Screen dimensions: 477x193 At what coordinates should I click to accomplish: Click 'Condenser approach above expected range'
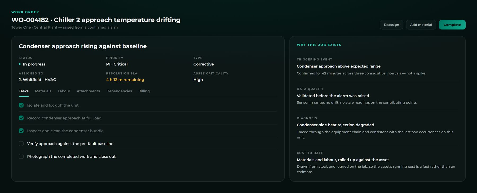pyautogui.click(x=338, y=66)
